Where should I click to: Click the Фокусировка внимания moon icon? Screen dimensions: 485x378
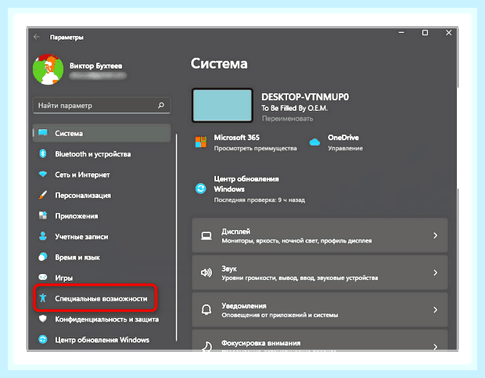point(207,347)
